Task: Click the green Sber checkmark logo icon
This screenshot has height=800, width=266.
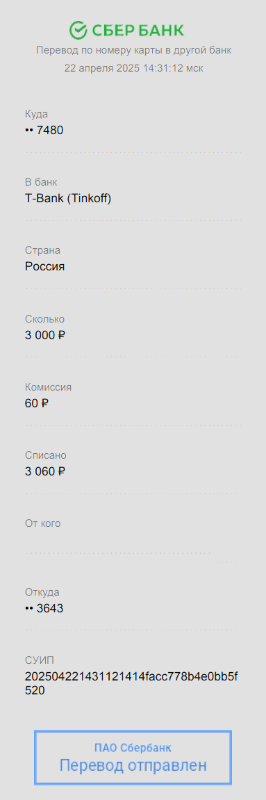Action: (x=79, y=30)
